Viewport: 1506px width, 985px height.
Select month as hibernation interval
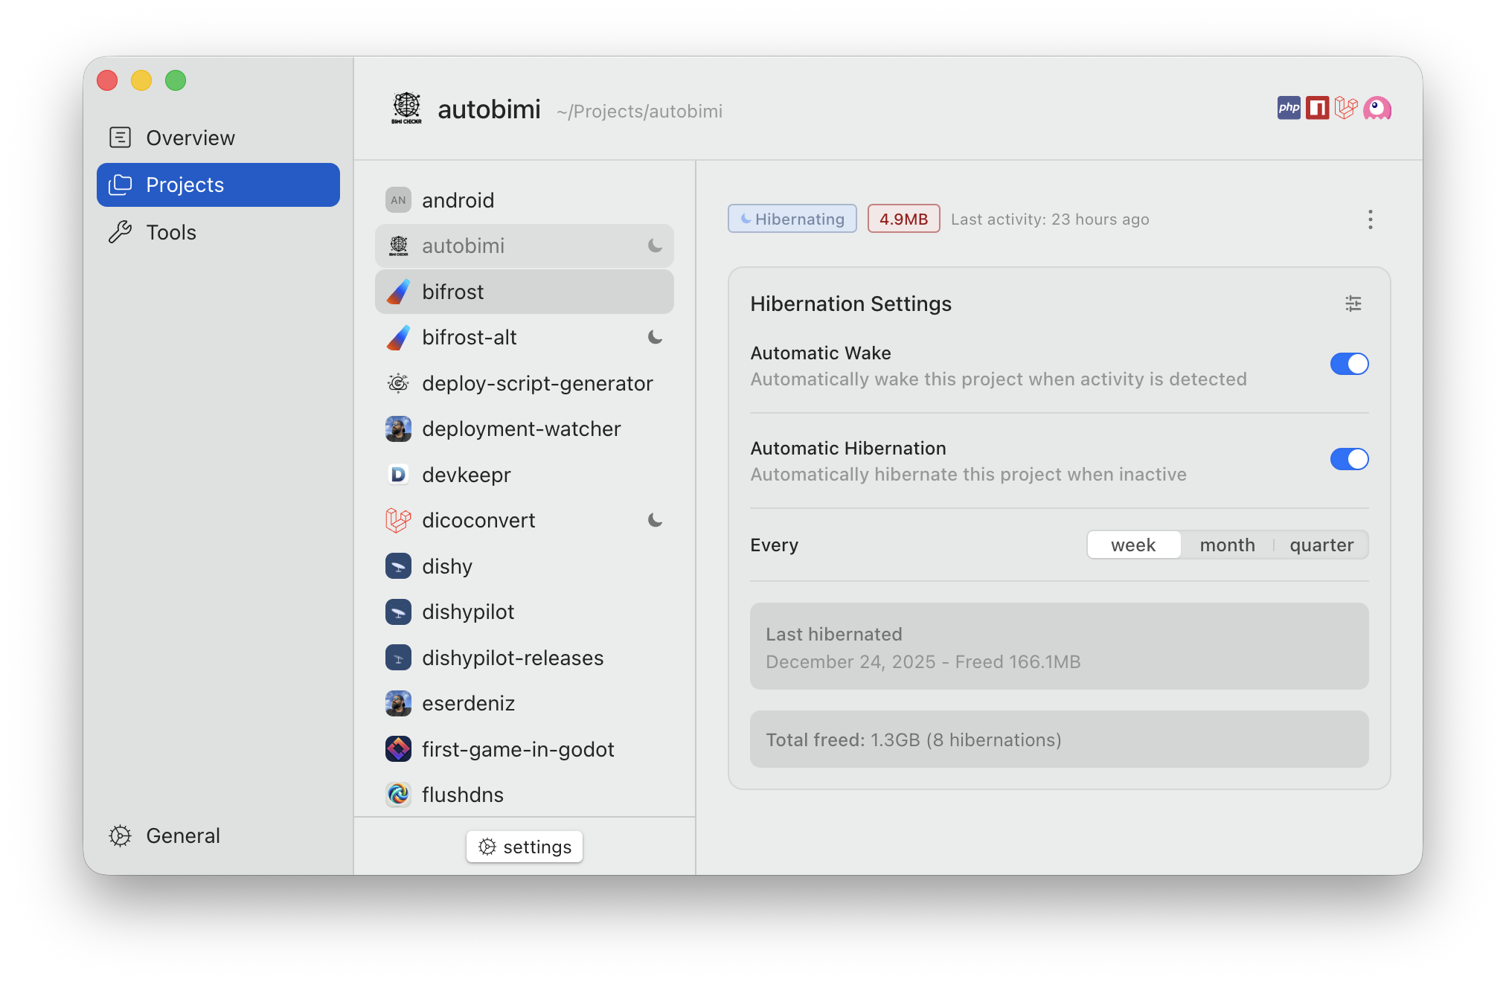(1227, 545)
